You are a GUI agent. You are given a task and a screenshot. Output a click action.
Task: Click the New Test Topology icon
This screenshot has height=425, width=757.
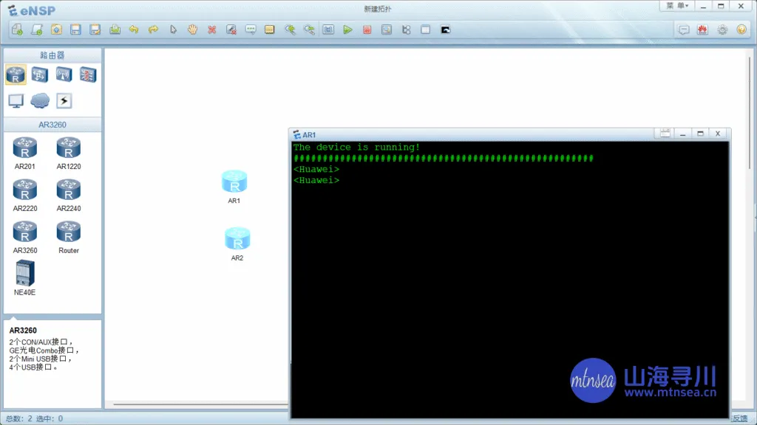(x=37, y=30)
